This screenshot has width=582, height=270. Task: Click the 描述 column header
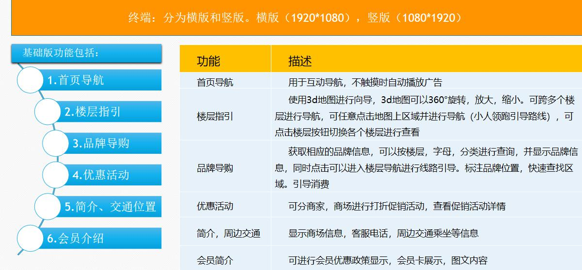click(x=300, y=61)
